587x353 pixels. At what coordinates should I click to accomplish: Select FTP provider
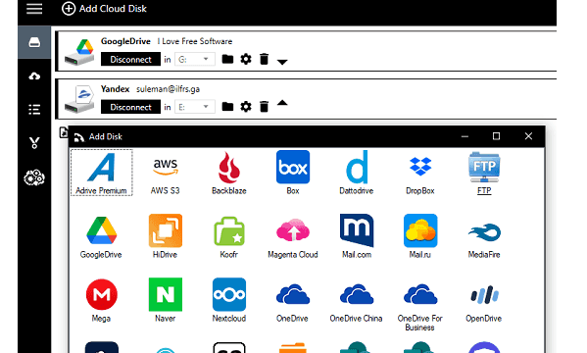click(484, 173)
